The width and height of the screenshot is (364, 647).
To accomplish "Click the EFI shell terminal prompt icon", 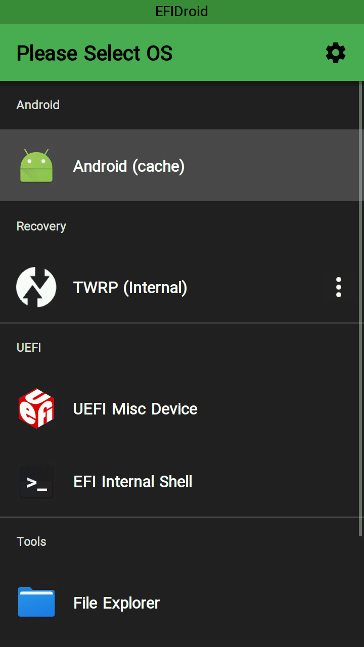I will click(x=36, y=482).
